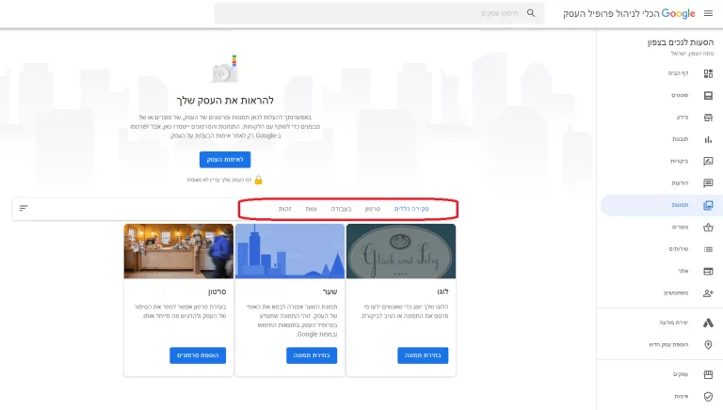The height and width of the screenshot is (410, 723).
Task: Click the להראות את העסק שלך heading
Action: (225, 101)
